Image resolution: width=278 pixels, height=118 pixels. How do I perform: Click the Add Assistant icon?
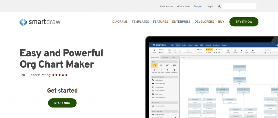(153, 80)
